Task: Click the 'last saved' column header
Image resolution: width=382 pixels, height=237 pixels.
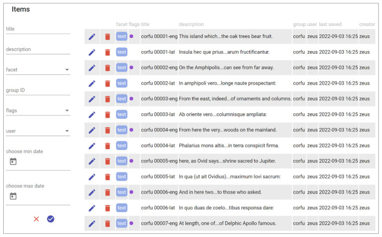Action: pyautogui.click(x=330, y=24)
